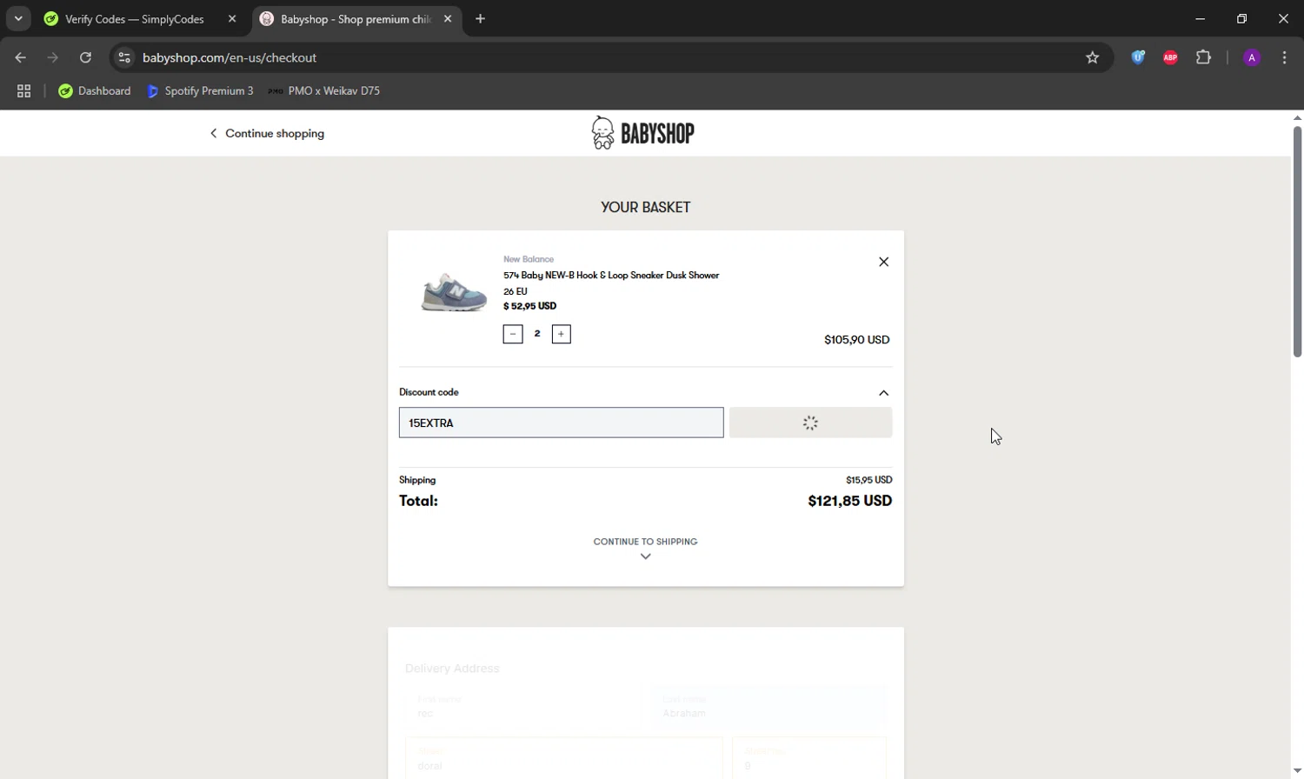Open the Bitwarden shield extension
The width and height of the screenshot is (1304, 779).
point(1138,57)
